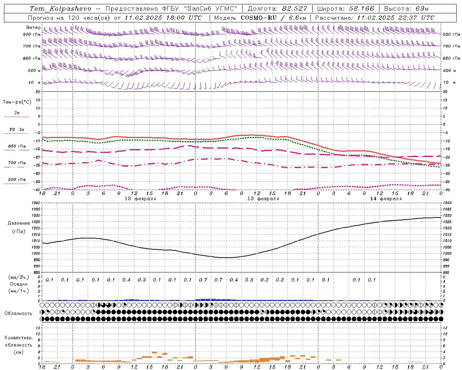
Task: Click the (мм/3ч.) precipitation unit label
Action: click(18, 277)
